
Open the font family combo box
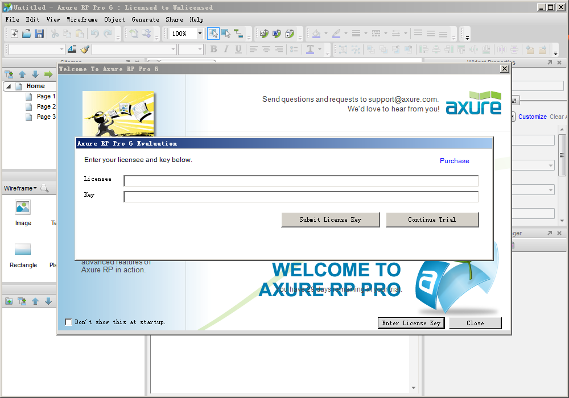tap(133, 49)
